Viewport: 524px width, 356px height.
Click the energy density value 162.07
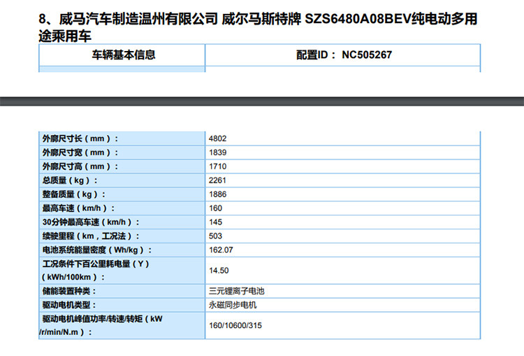pos(220,250)
